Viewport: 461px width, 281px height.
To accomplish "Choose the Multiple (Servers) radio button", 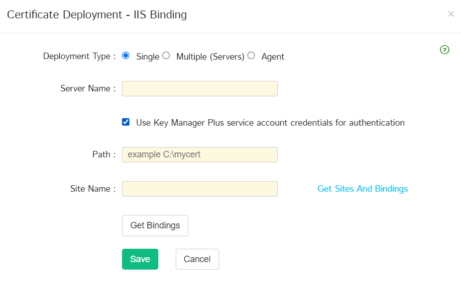I will click(x=166, y=56).
